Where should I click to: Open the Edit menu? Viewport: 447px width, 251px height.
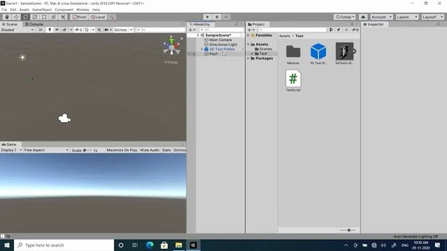(13, 10)
